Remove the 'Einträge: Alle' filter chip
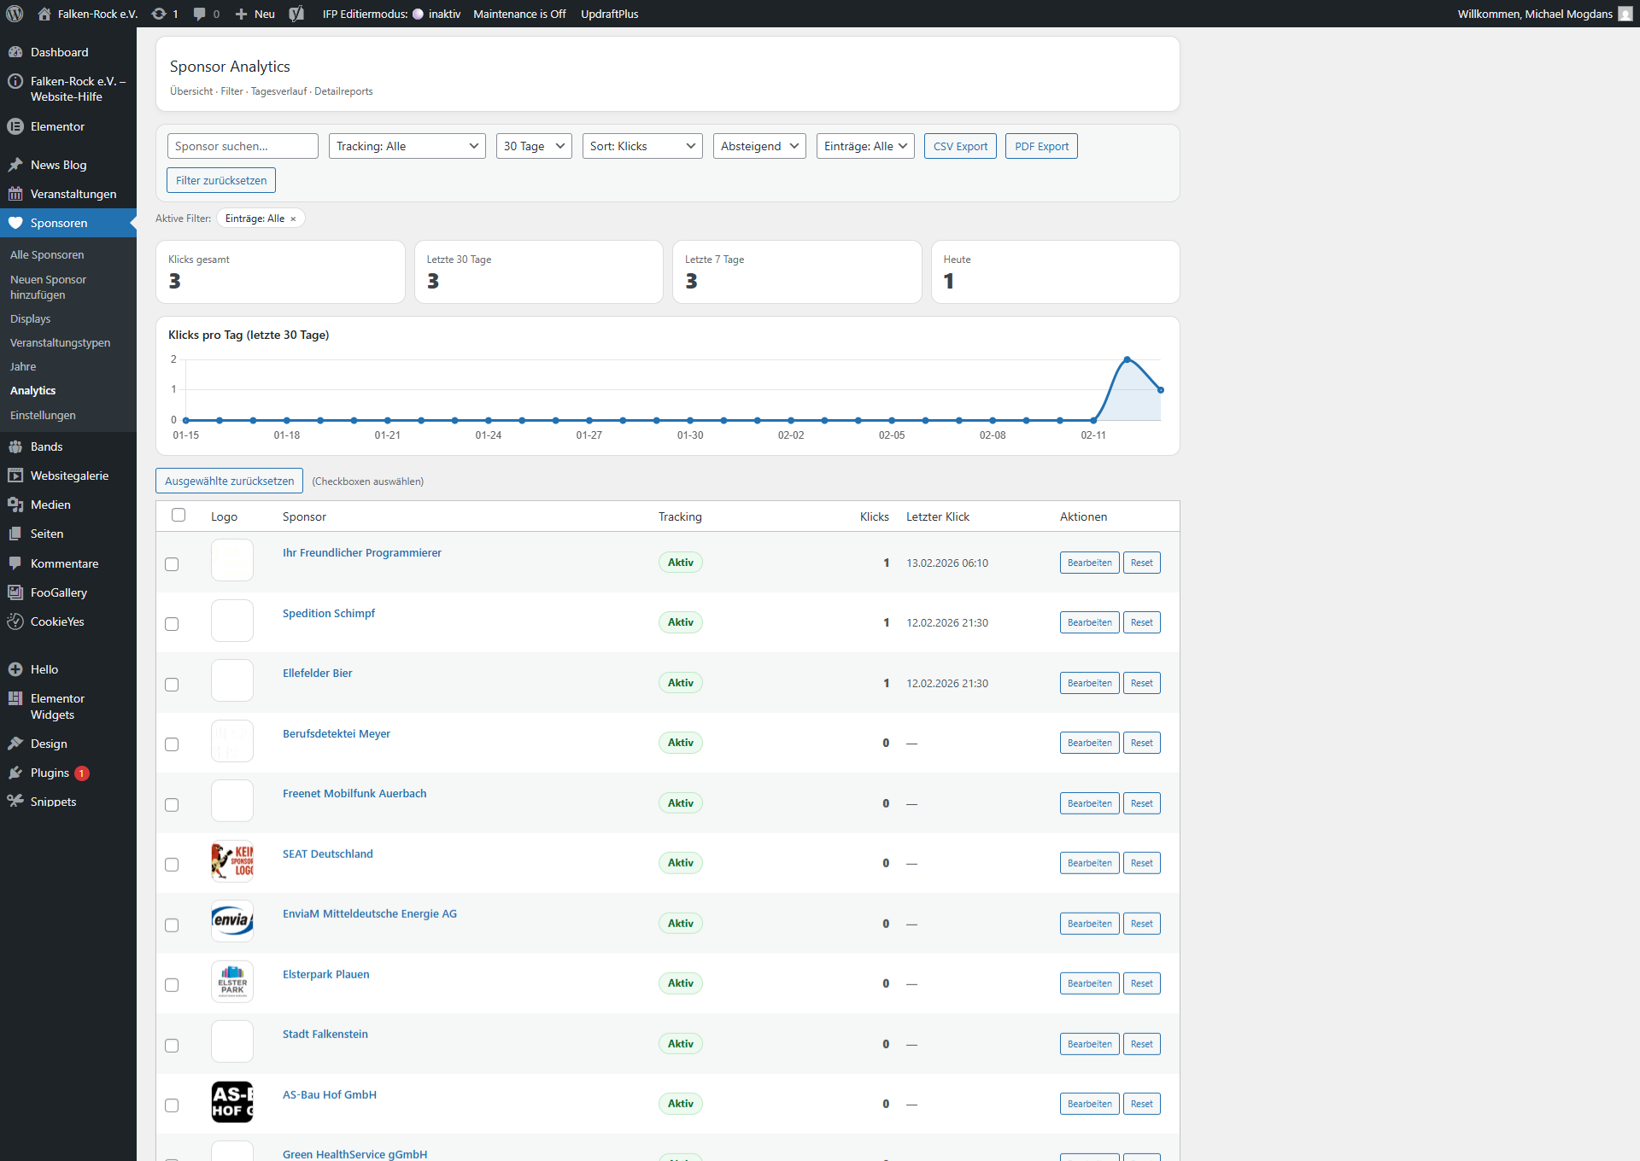The width and height of the screenshot is (1640, 1161). pyautogui.click(x=293, y=219)
